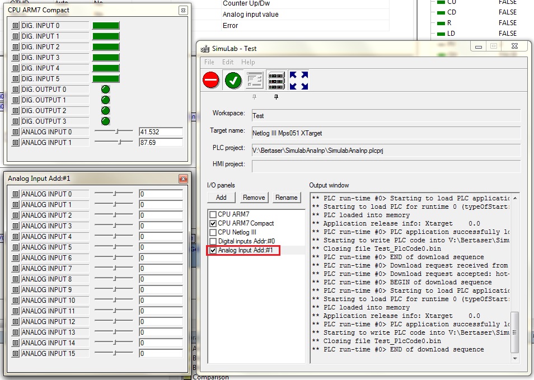Toggle the DIG. INPUT 4 green bar

[x=106, y=68]
